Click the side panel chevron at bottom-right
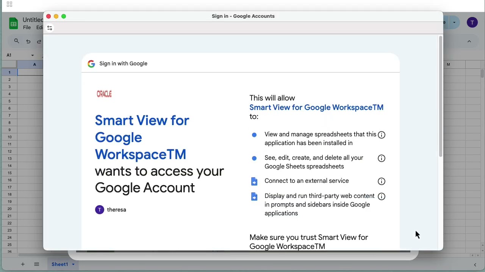 click(475, 265)
